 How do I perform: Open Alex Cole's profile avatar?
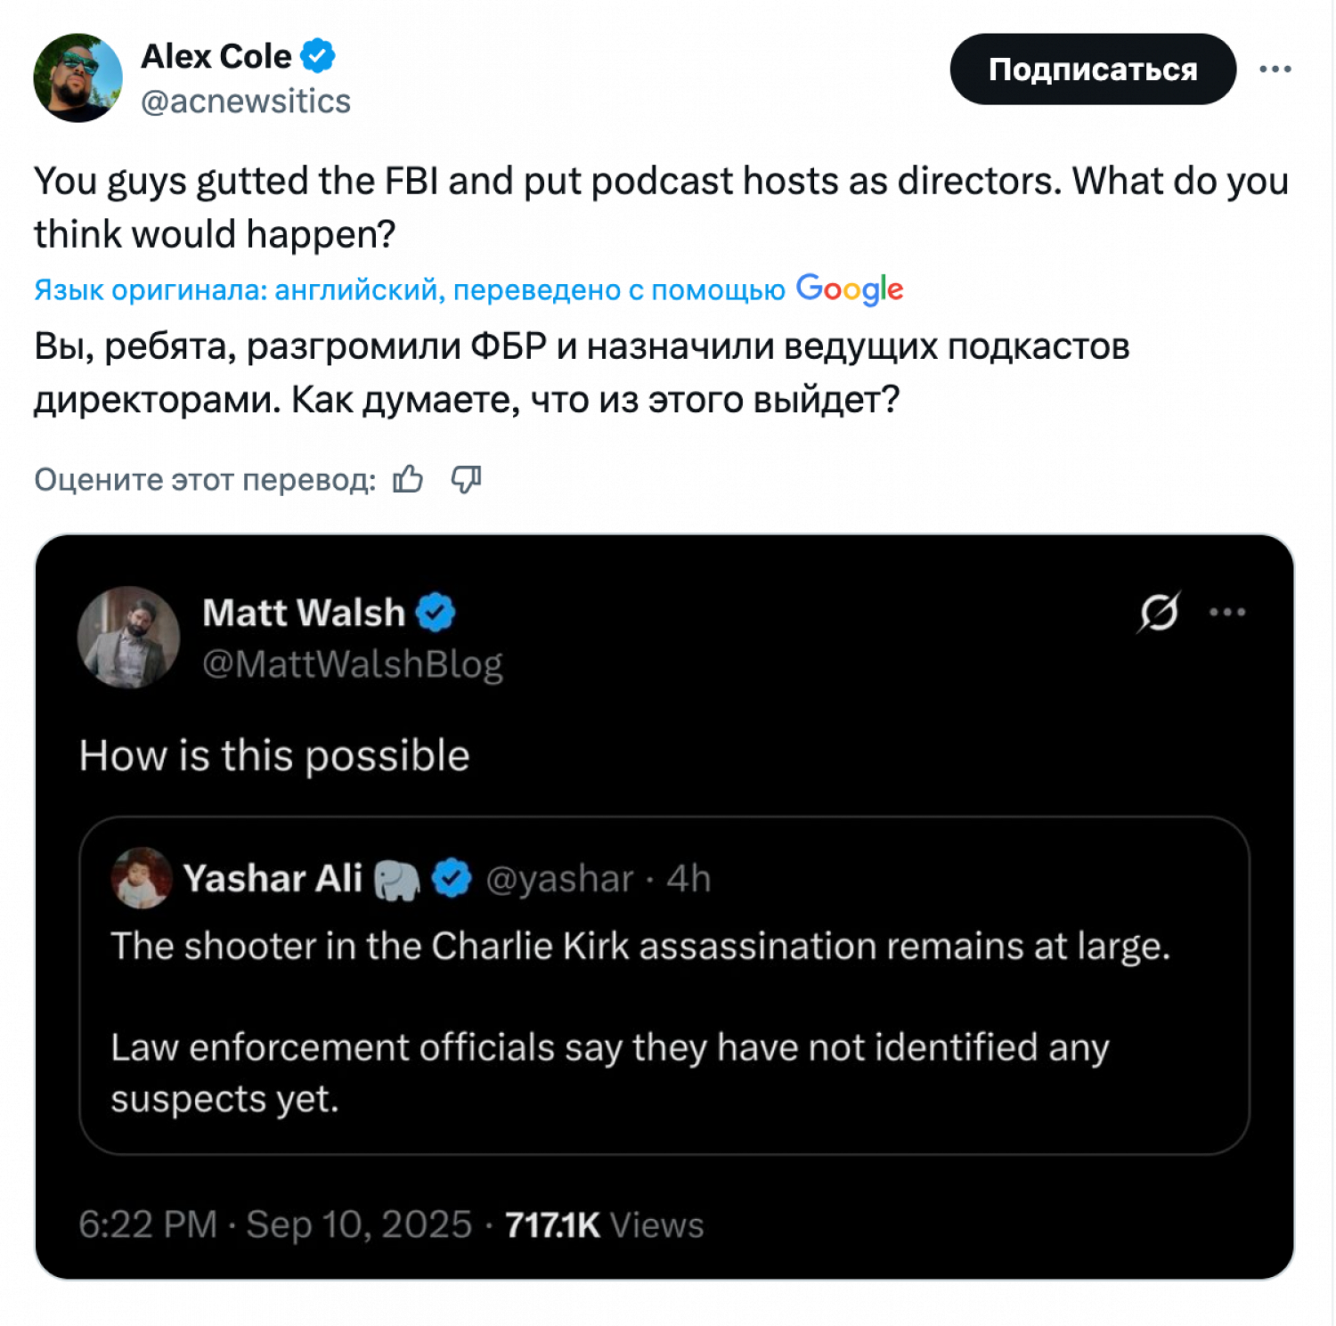coord(78,78)
